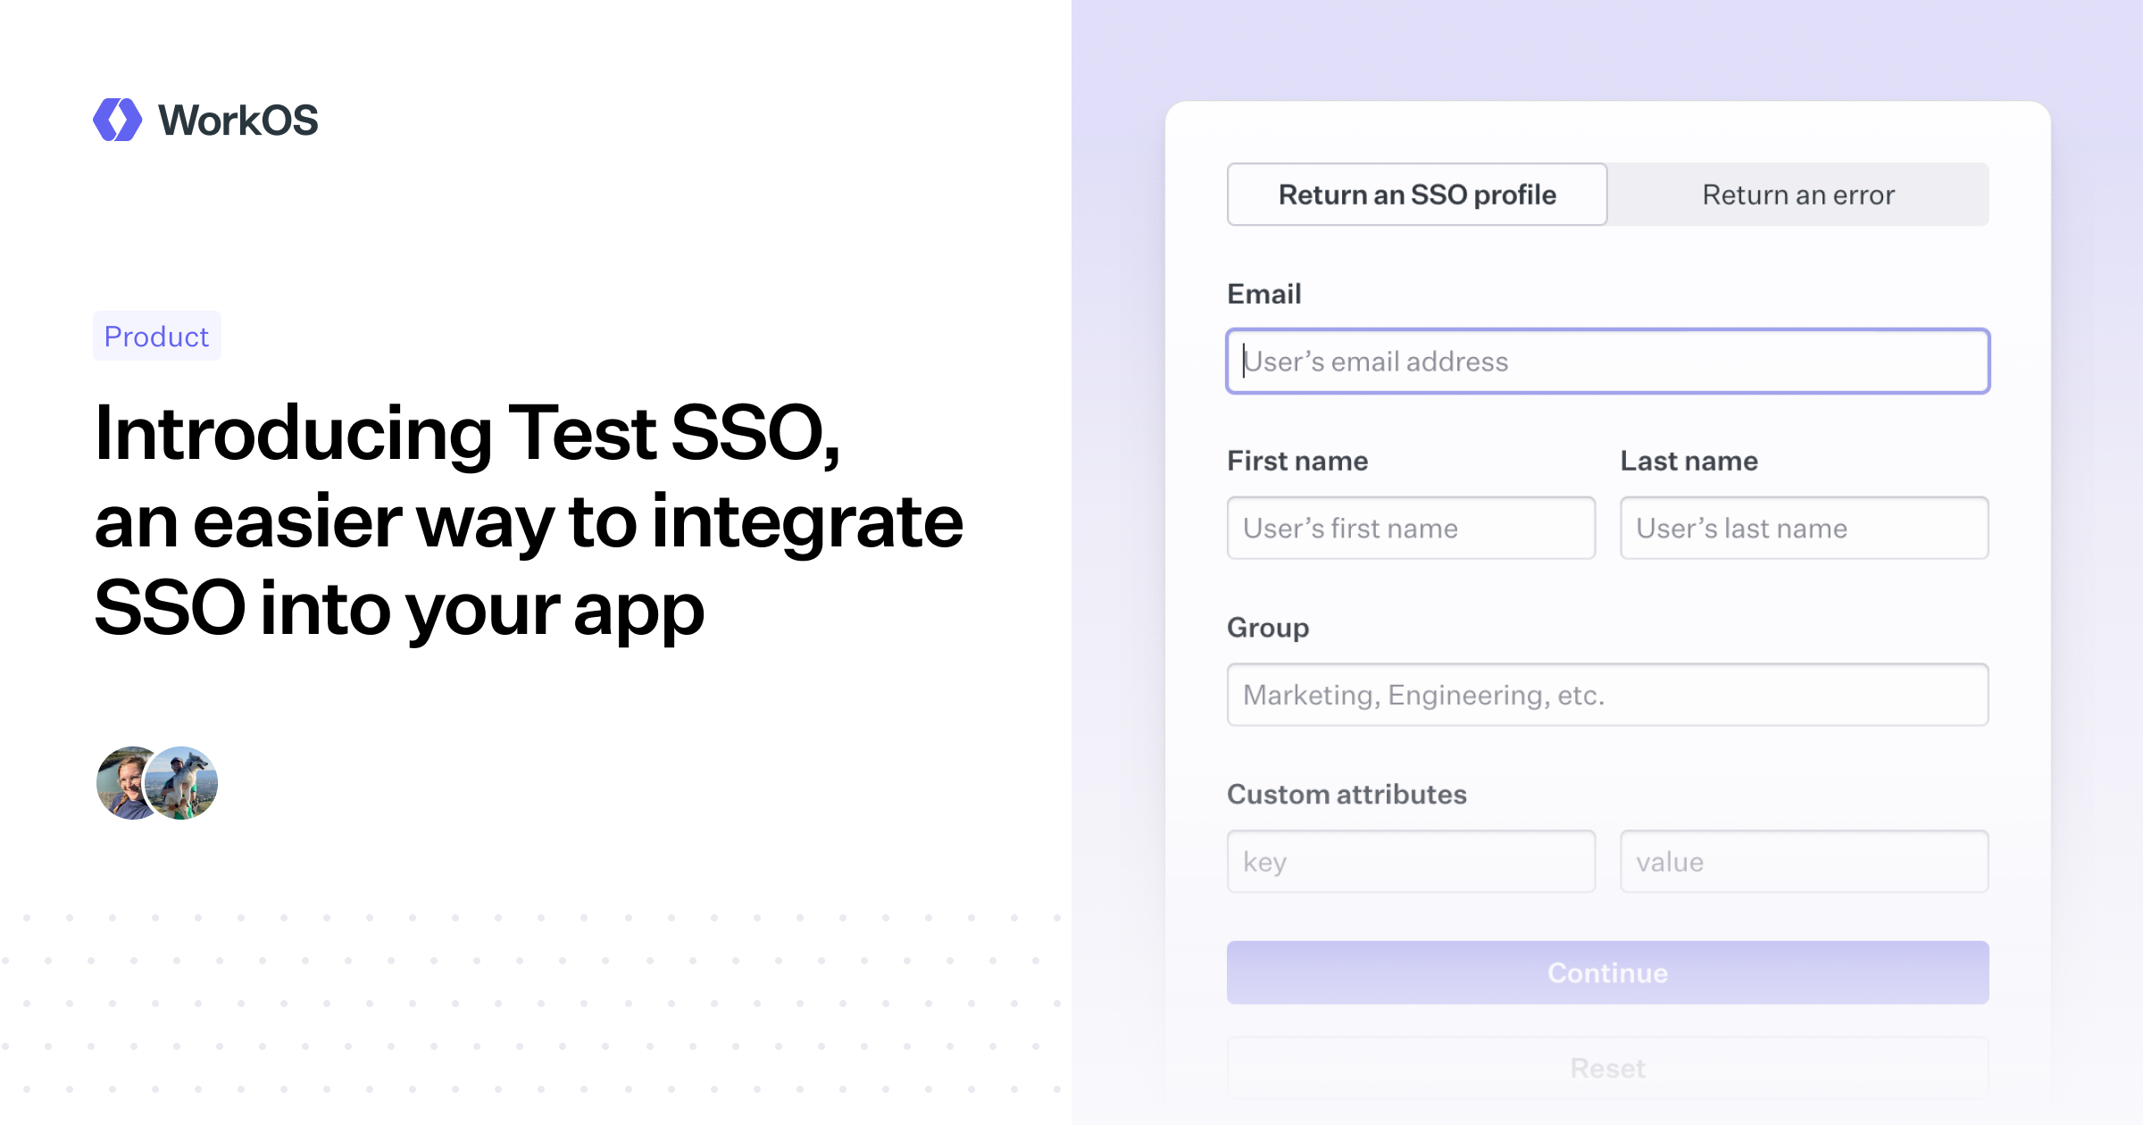Click the Product category tag
This screenshot has width=2143, height=1125.
pyautogui.click(x=156, y=337)
